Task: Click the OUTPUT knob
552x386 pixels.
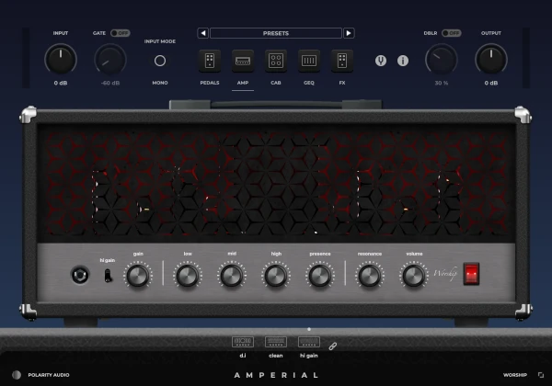Action: 491,59
